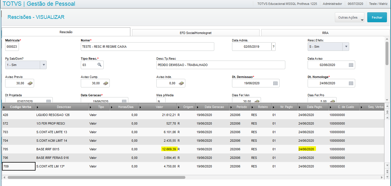Open the Data Aviso calendar icon

(x=351, y=65)
